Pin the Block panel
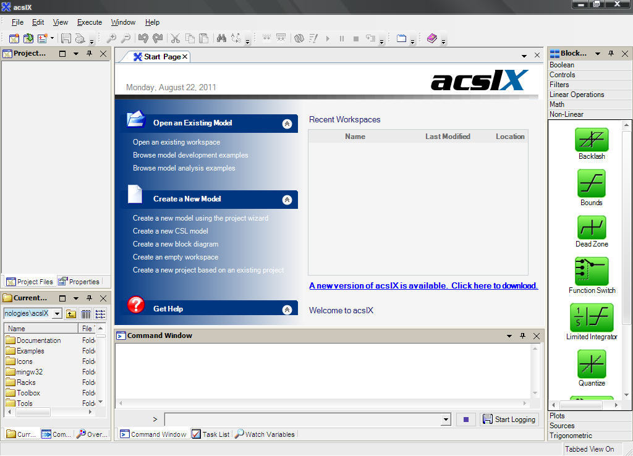The width and height of the screenshot is (633, 456). (611, 53)
